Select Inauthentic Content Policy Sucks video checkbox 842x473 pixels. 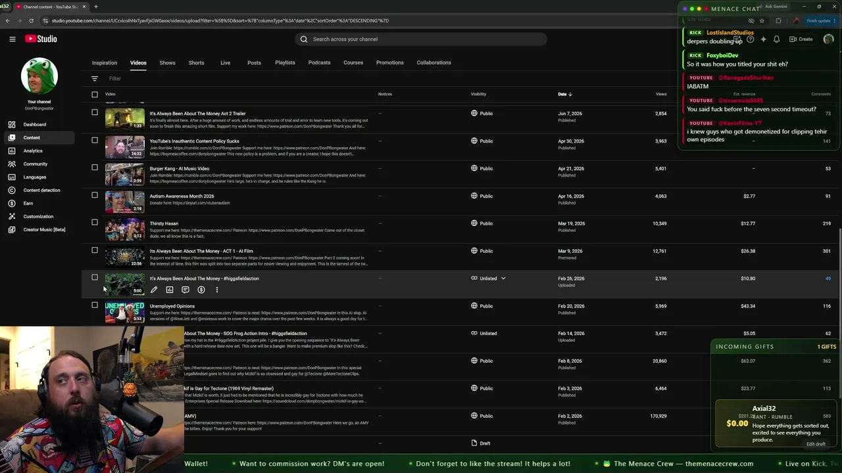tap(95, 140)
